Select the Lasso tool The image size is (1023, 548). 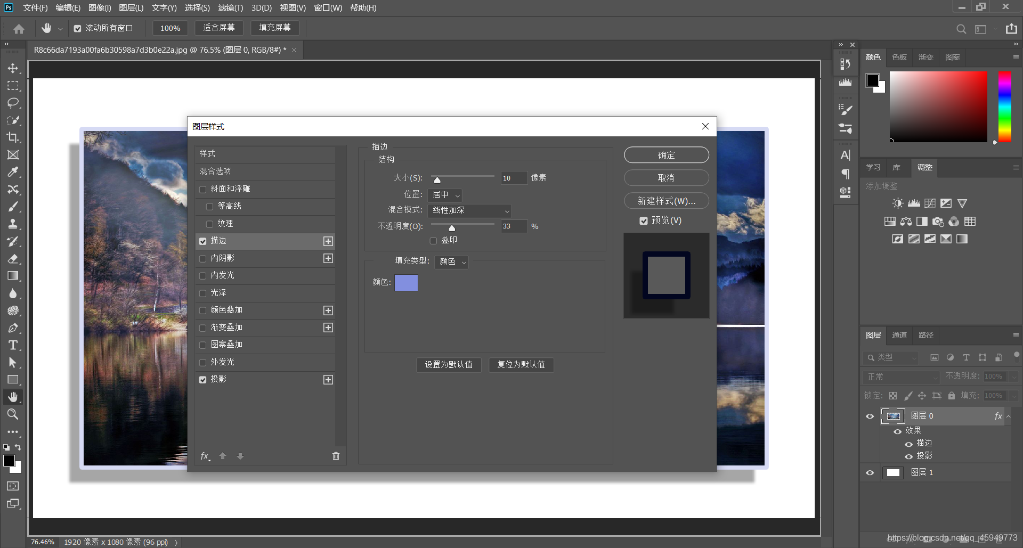[x=13, y=103]
